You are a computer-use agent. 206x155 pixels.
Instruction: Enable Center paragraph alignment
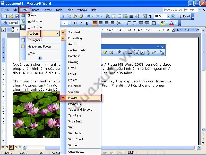click(101, 23)
